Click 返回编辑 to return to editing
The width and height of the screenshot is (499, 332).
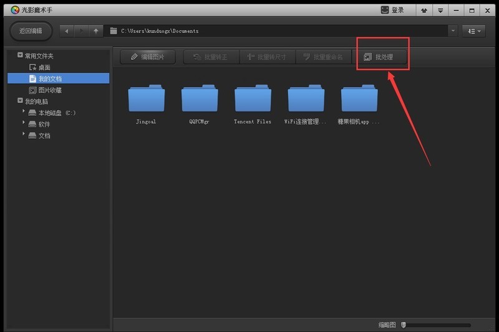click(x=31, y=31)
